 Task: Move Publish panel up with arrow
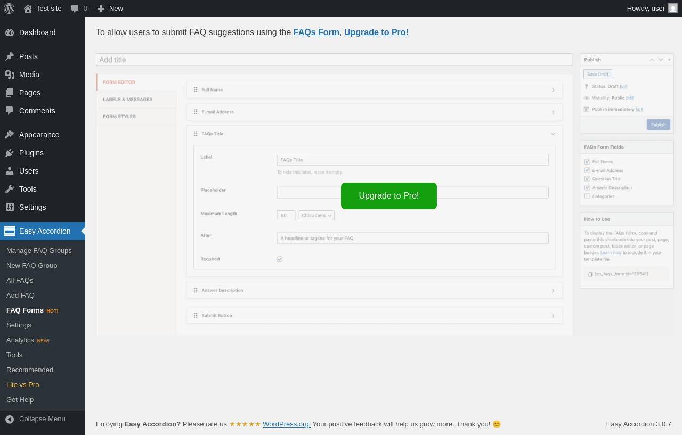[652, 60]
